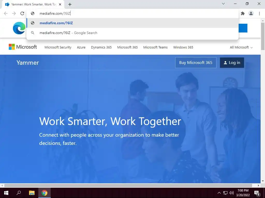Show hidden system tray icons

tap(219, 193)
